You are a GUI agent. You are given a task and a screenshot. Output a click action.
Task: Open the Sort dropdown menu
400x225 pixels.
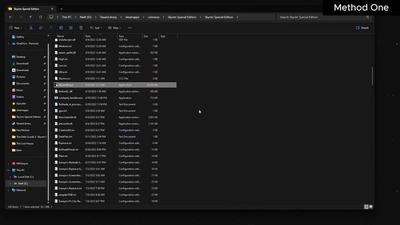pyautogui.click(x=96, y=27)
